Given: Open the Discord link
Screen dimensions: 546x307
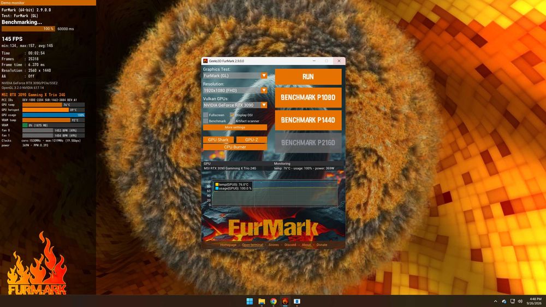Looking at the screenshot, I should click(290, 245).
